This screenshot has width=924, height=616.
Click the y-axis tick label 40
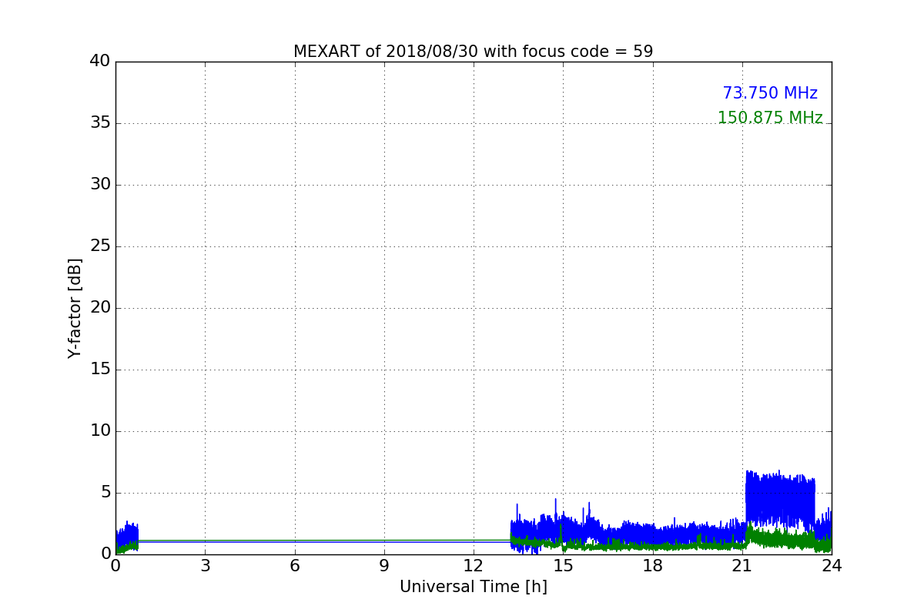click(x=100, y=62)
